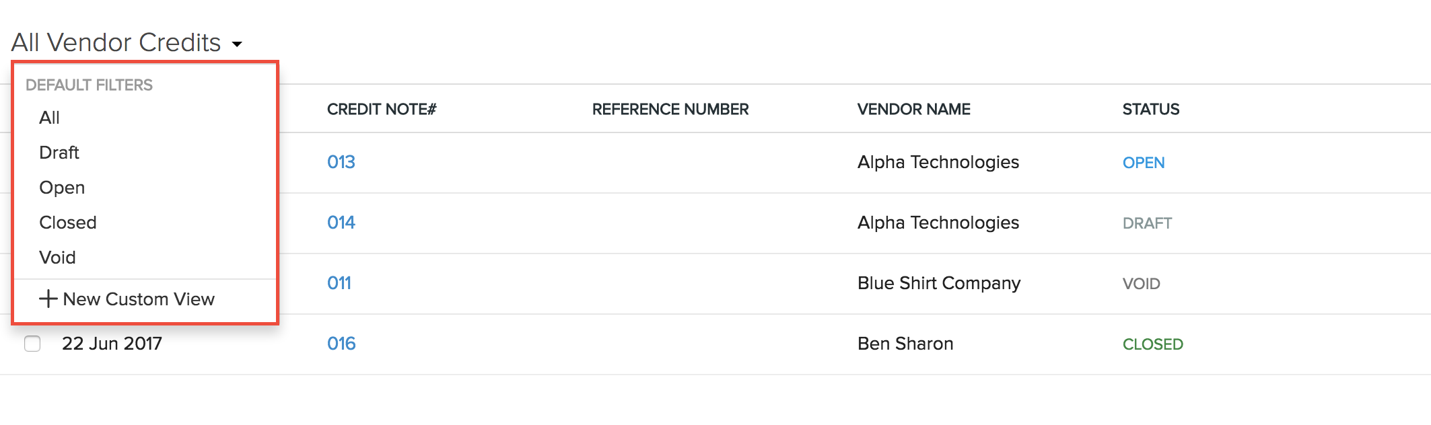Image resolution: width=1431 pixels, height=425 pixels.
Task: Open credit note 014
Action: coord(341,222)
